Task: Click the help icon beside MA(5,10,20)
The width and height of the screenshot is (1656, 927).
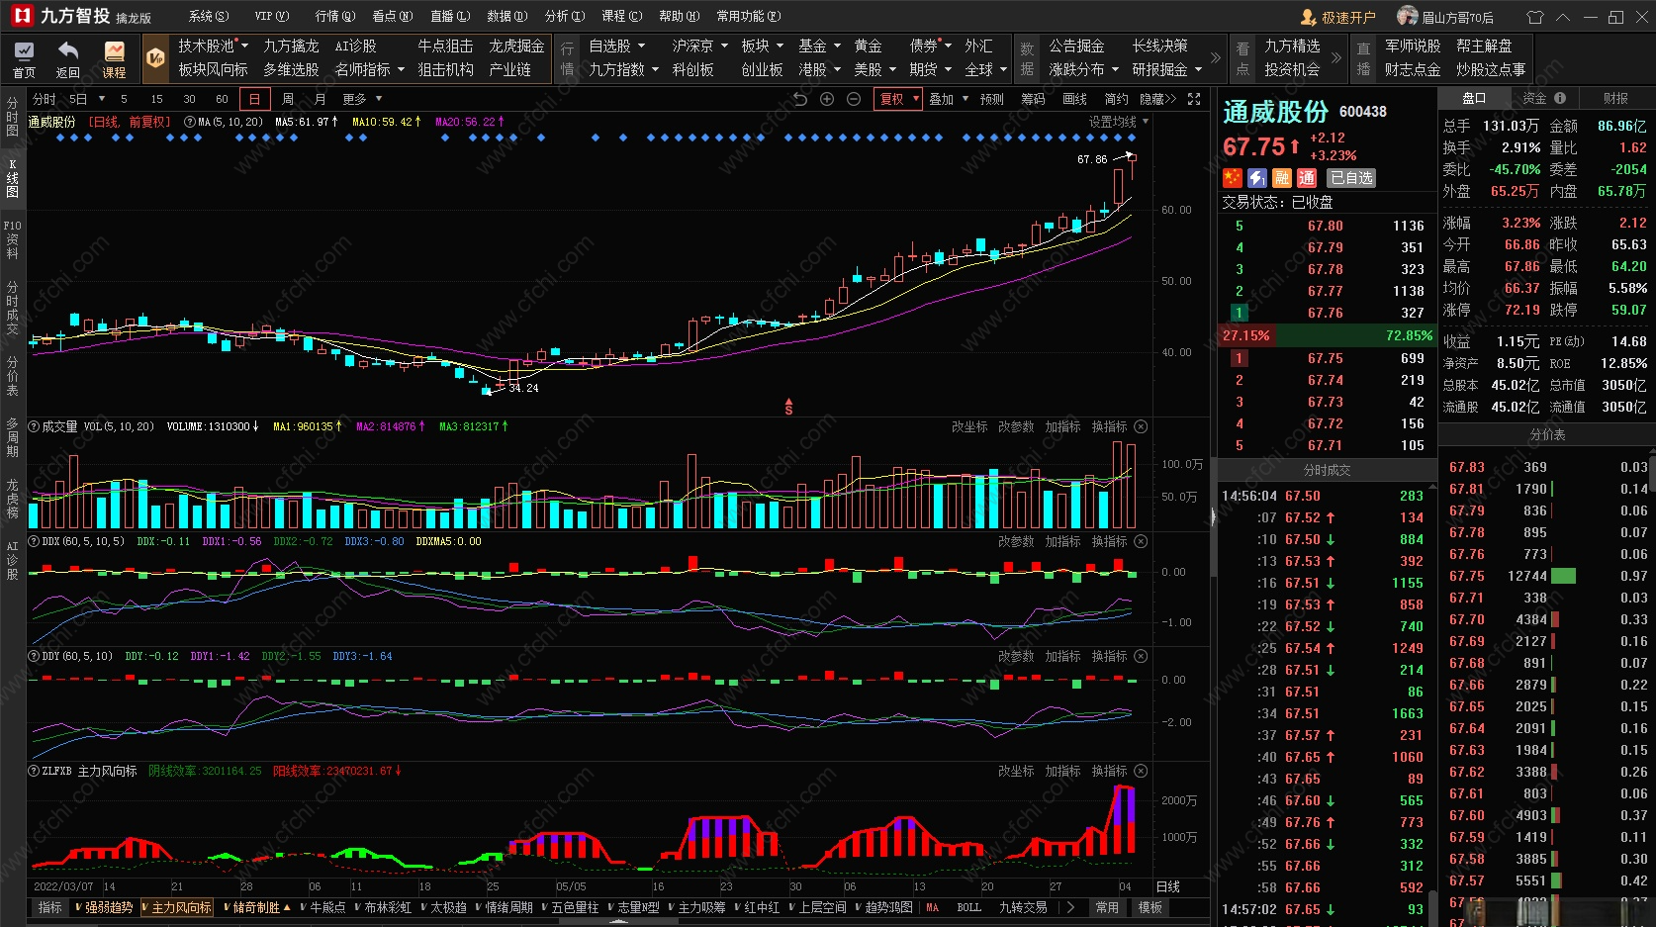Action: 190,122
